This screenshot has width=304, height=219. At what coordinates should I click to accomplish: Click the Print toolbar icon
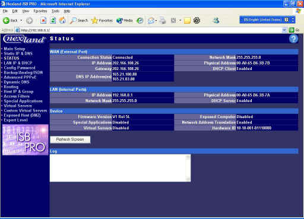pyautogui.click(x=163, y=20)
